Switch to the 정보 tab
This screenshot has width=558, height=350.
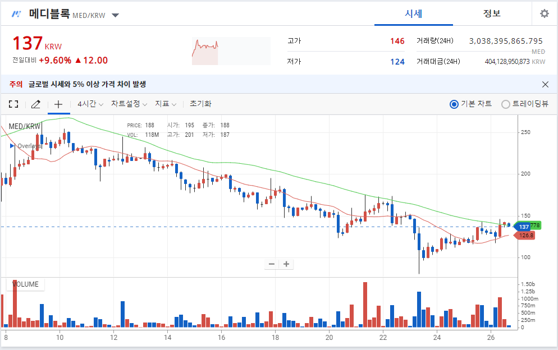click(x=492, y=13)
